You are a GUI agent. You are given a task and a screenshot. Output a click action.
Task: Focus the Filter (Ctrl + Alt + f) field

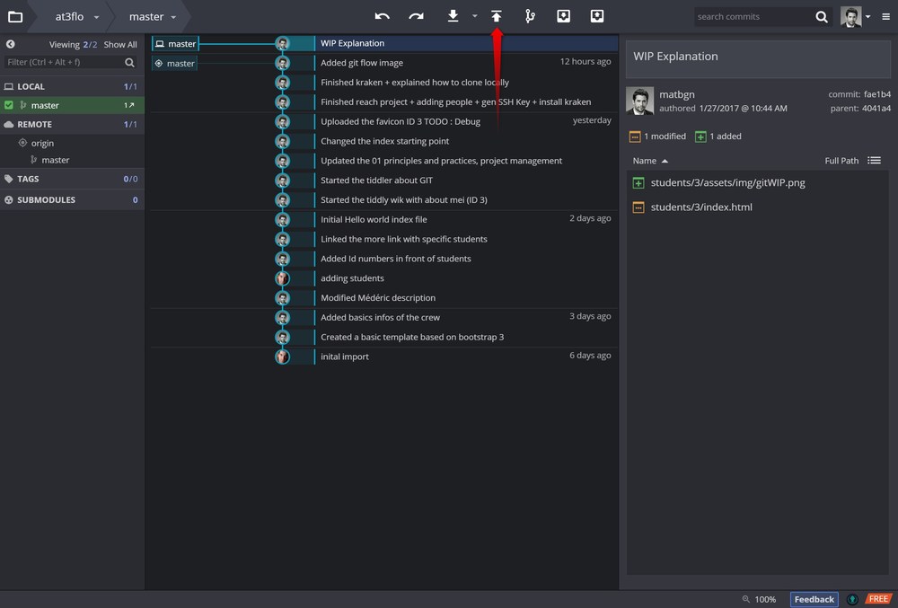coord(64,62)
